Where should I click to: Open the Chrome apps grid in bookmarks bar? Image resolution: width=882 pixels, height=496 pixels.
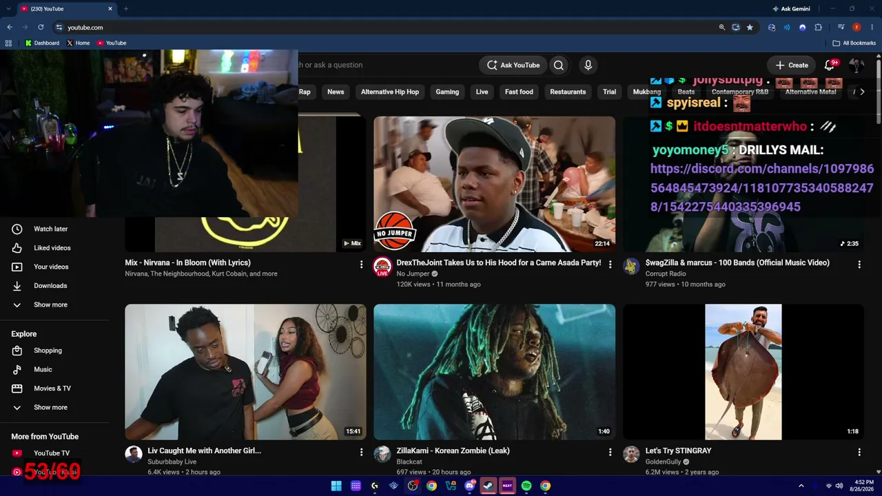(8, 43)
